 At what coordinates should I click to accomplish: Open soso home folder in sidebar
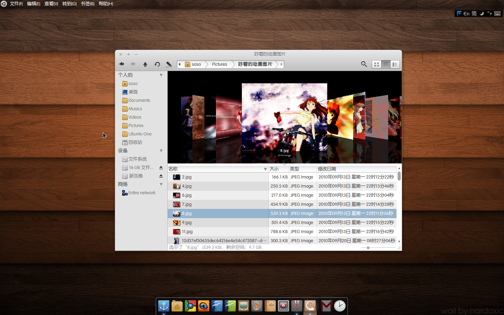pos(130,84)
